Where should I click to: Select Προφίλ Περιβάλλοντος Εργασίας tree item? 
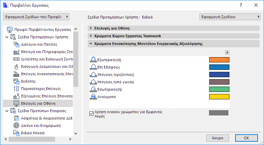coord(42,30)
